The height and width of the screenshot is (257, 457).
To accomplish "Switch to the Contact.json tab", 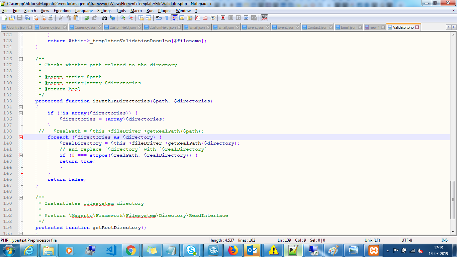I will [x=317, y=27].
